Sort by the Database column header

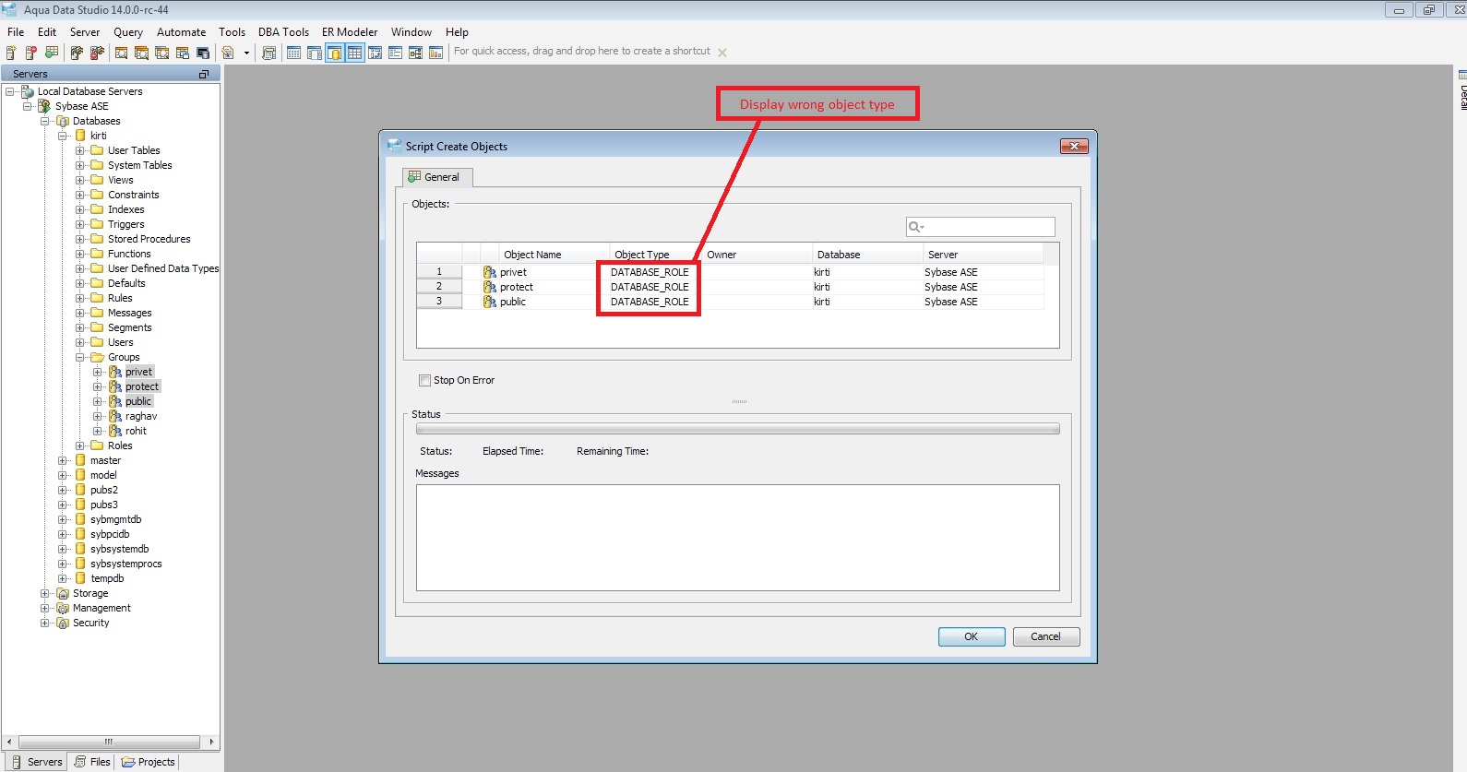867,255
